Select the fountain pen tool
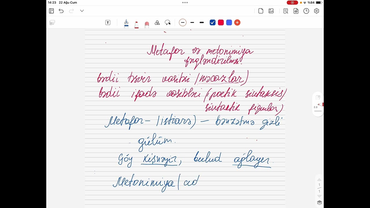This screenshot has height=208, width=370. (x=126, y=23)
